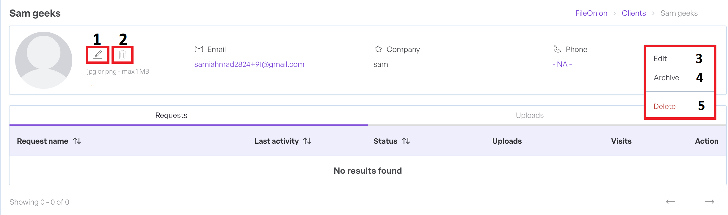Choose Delete from the client menu
This screenshot has height=215, width=728.
coord(664,106)
